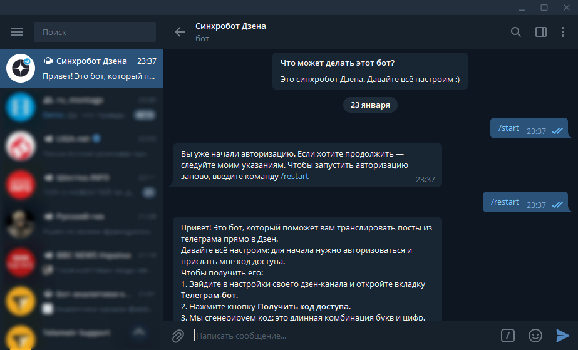This screenshot has height=350, width=578.
Task: Open Синхробот Дзена chat in list
Action: point(81,68)
